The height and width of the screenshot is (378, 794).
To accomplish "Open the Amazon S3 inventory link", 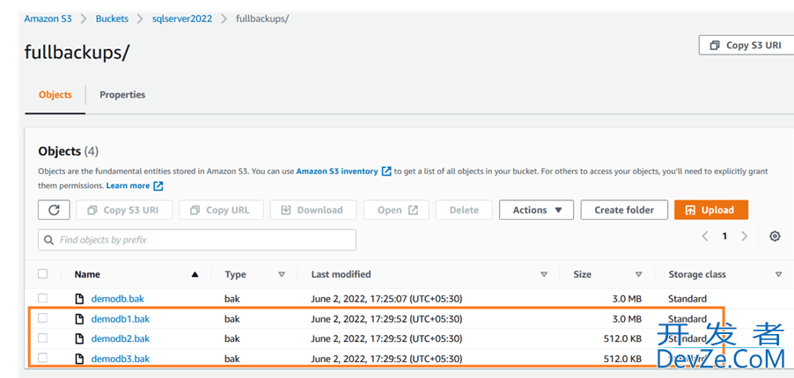I will (337, 171).
